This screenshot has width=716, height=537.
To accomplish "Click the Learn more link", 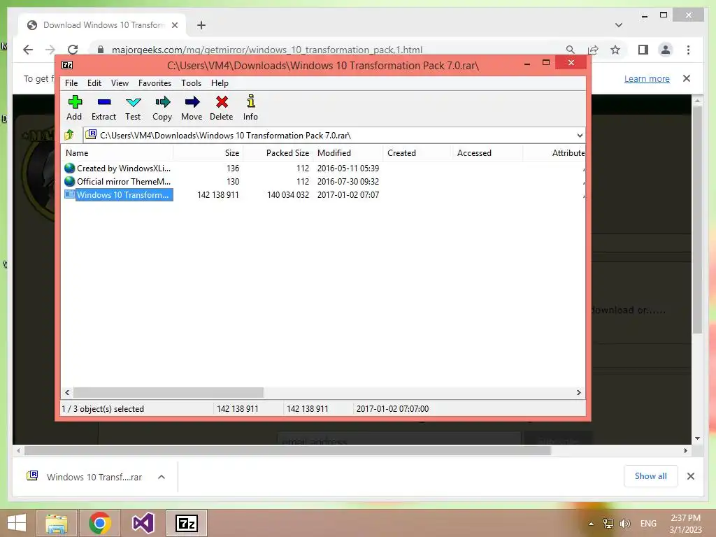I will click(x=647, y=78).
